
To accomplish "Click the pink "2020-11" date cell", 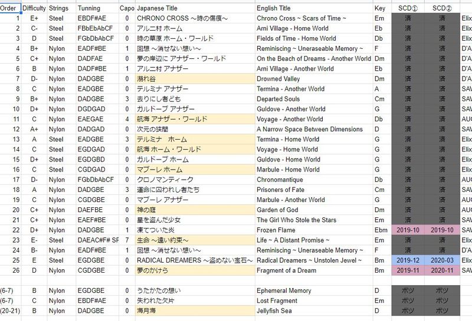I will (442, 270).
